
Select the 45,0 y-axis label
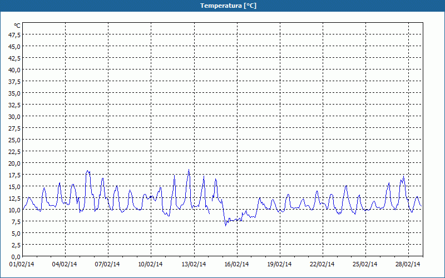pyautogui.click(x=15, y=47)
